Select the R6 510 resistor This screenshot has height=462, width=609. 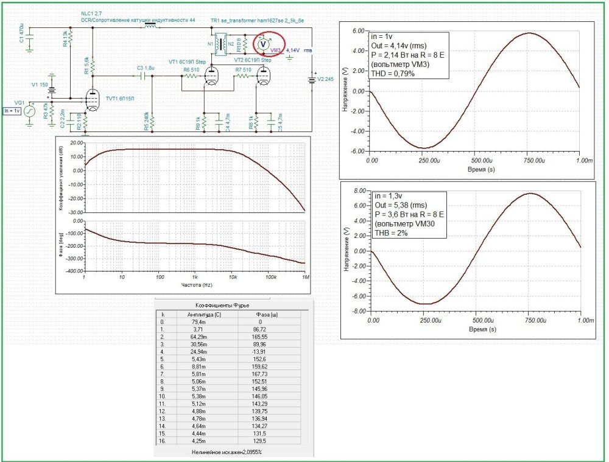[x=190, y=77]
